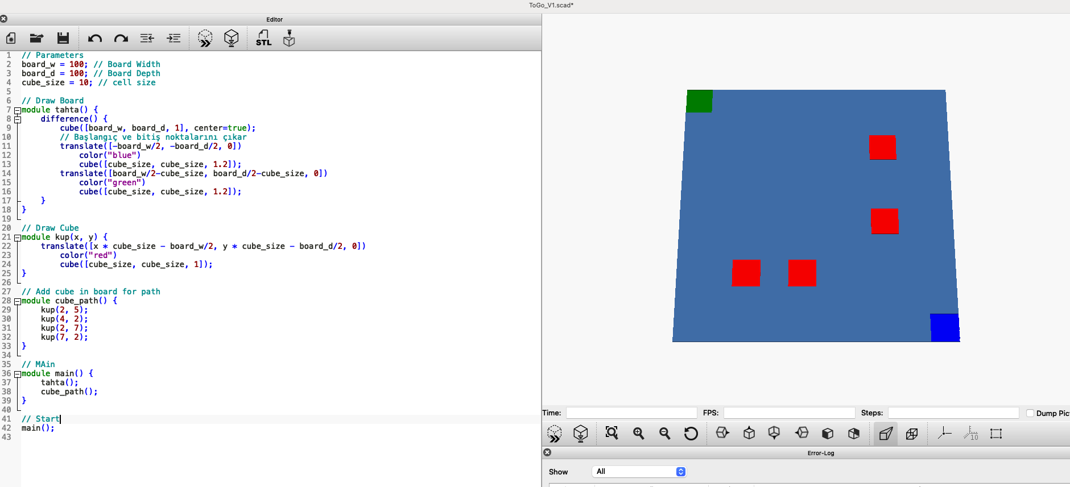Create a new file in the editor toolbar
This screenshot has width=1070, height=487.
coord(11,38)
